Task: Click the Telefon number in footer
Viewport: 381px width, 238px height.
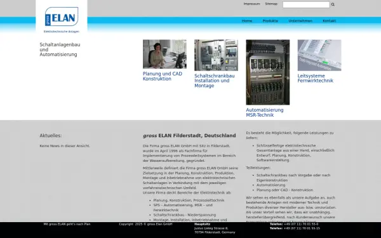Action: tap(294, 224)
